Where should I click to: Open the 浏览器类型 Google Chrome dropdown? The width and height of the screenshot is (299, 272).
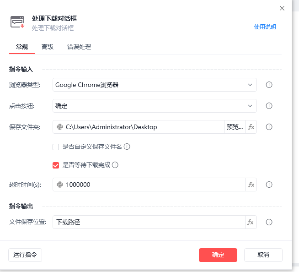tap(155, 85)
